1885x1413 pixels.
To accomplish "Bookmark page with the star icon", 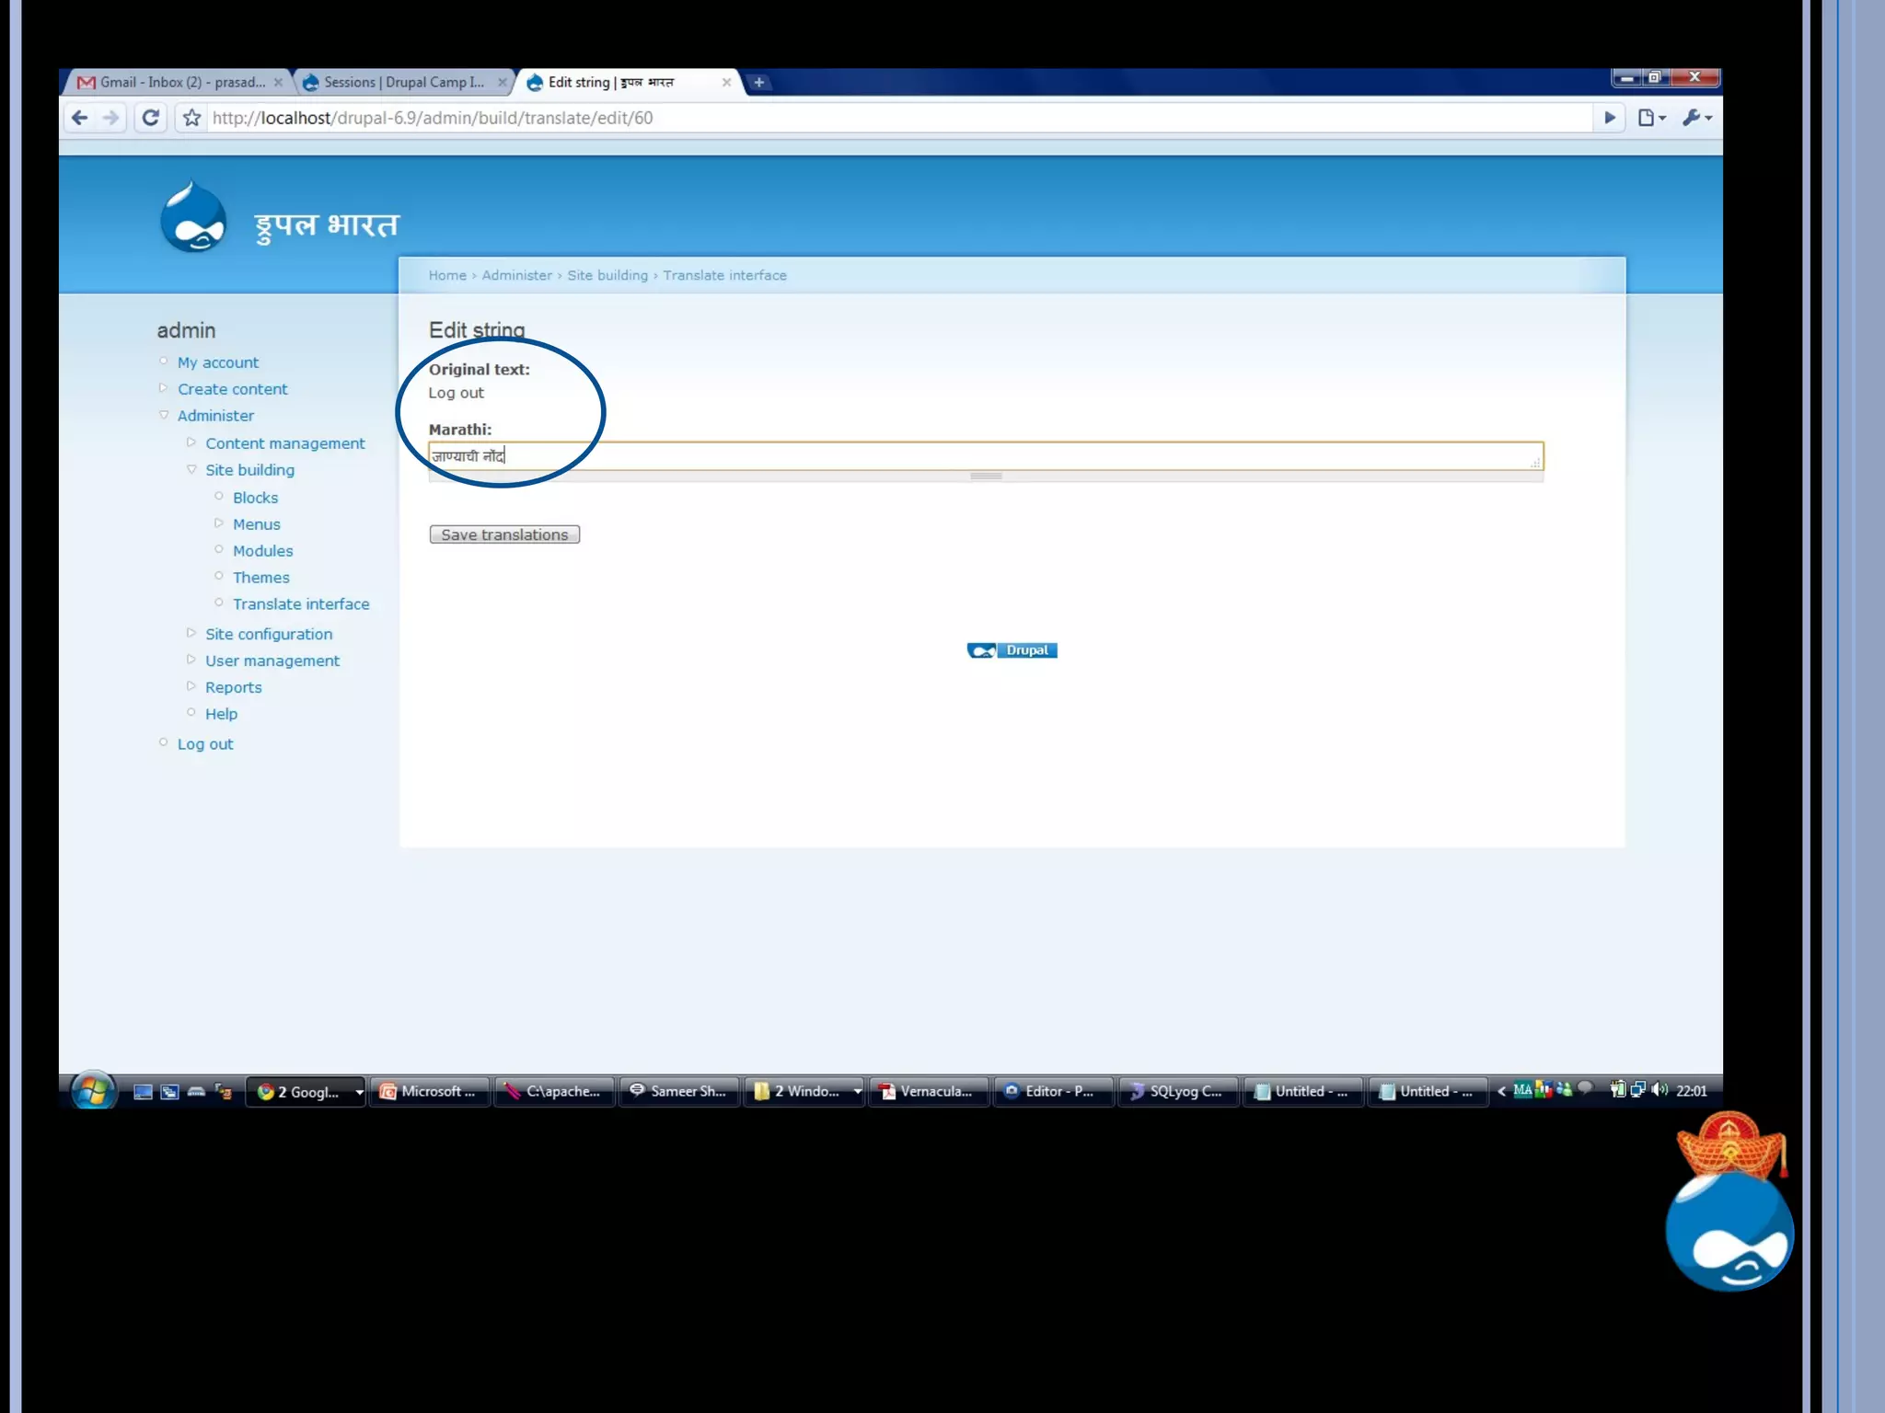I will coord(191,118).
